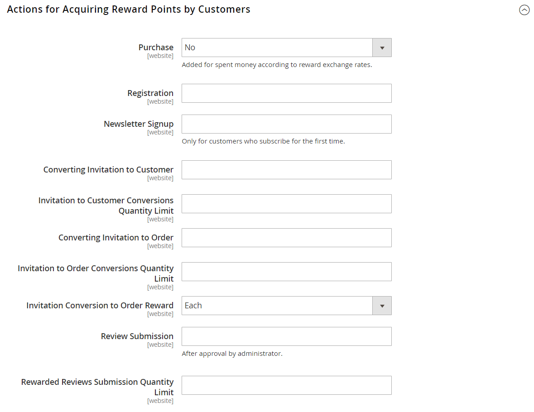This screenshot has height=412, width=534.
Task: Click the Registration input field
Action: pyautogui.click(x=286, y=93)
